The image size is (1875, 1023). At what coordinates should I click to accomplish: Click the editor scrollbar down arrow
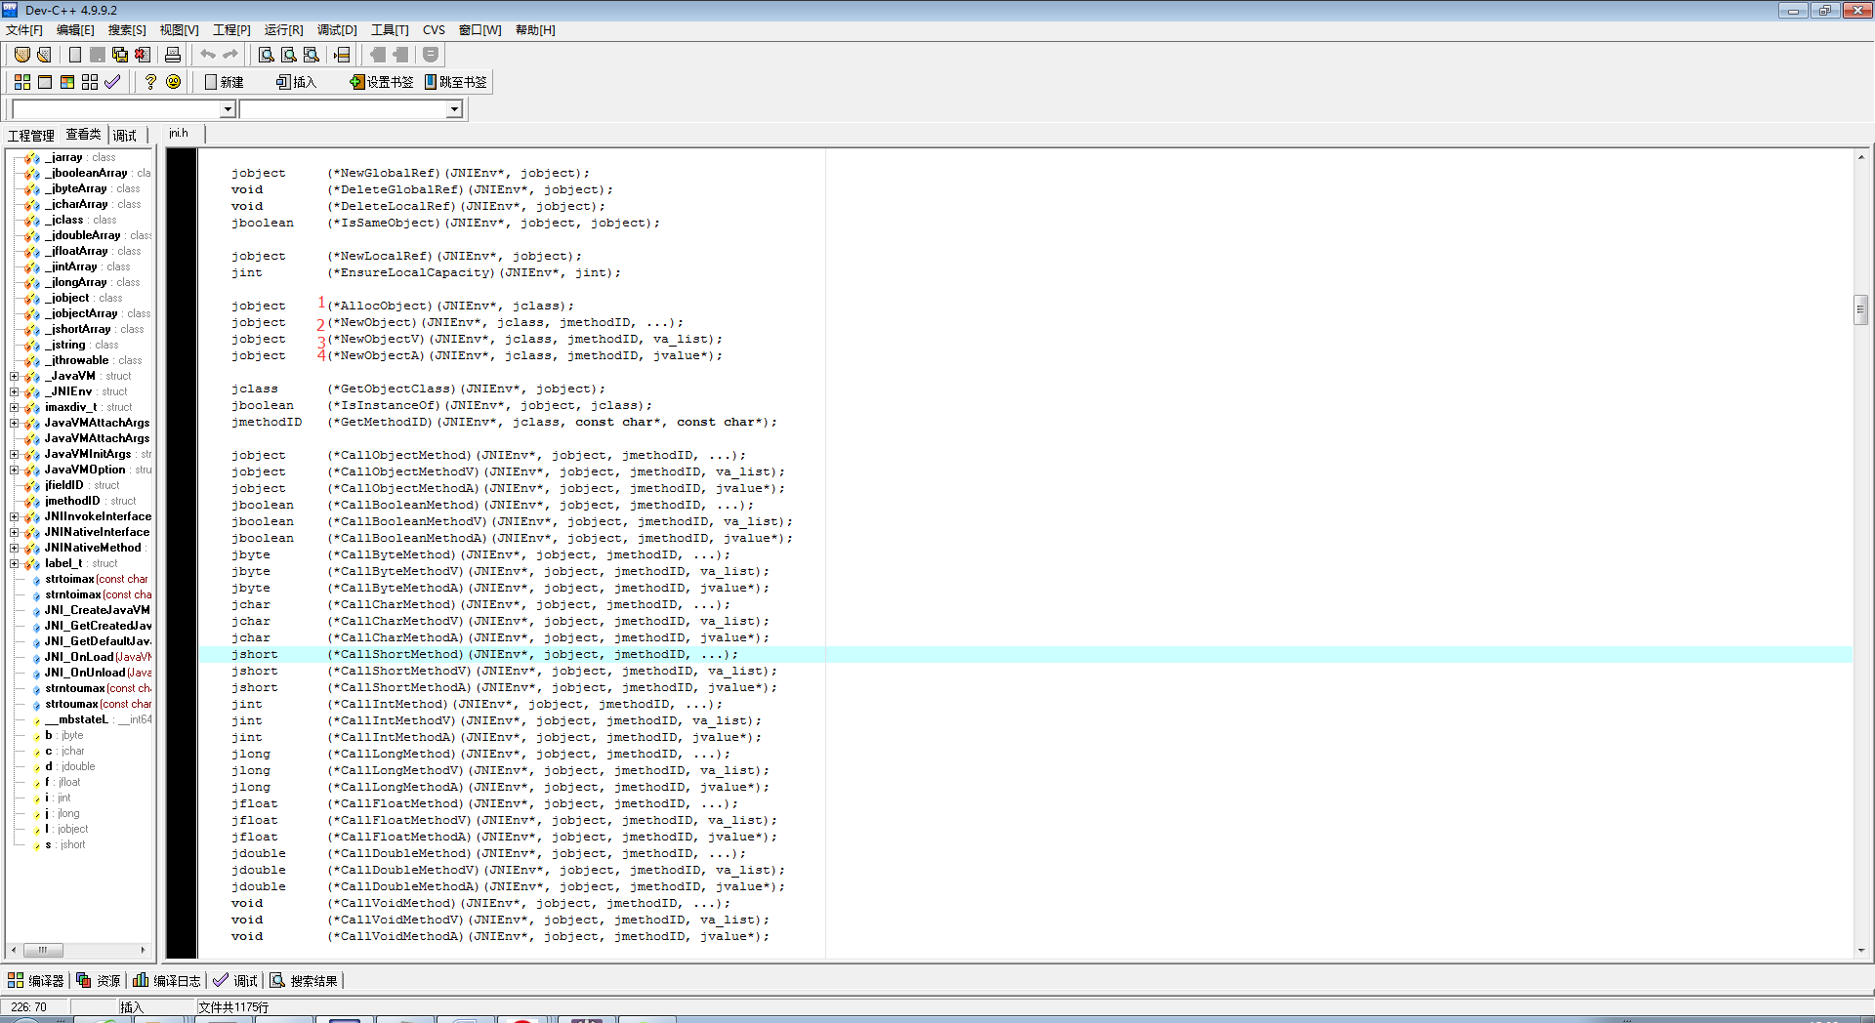[x=1861, y=950]
